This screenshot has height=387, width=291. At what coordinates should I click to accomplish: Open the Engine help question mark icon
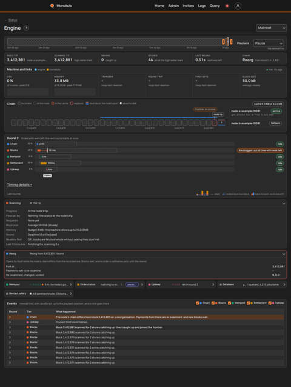point(26,28)
